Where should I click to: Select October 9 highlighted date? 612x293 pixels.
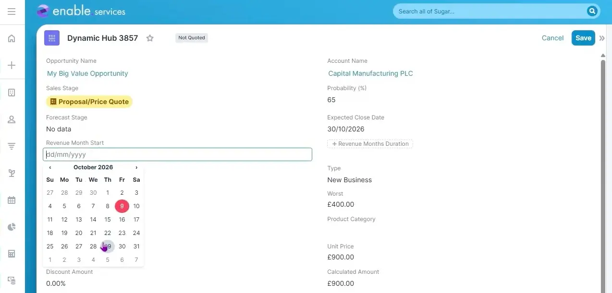122,206
